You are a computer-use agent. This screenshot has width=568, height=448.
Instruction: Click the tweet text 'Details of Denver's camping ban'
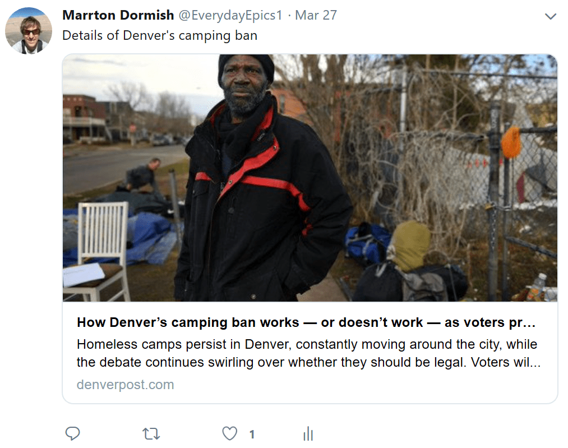(x=160, y=35)
